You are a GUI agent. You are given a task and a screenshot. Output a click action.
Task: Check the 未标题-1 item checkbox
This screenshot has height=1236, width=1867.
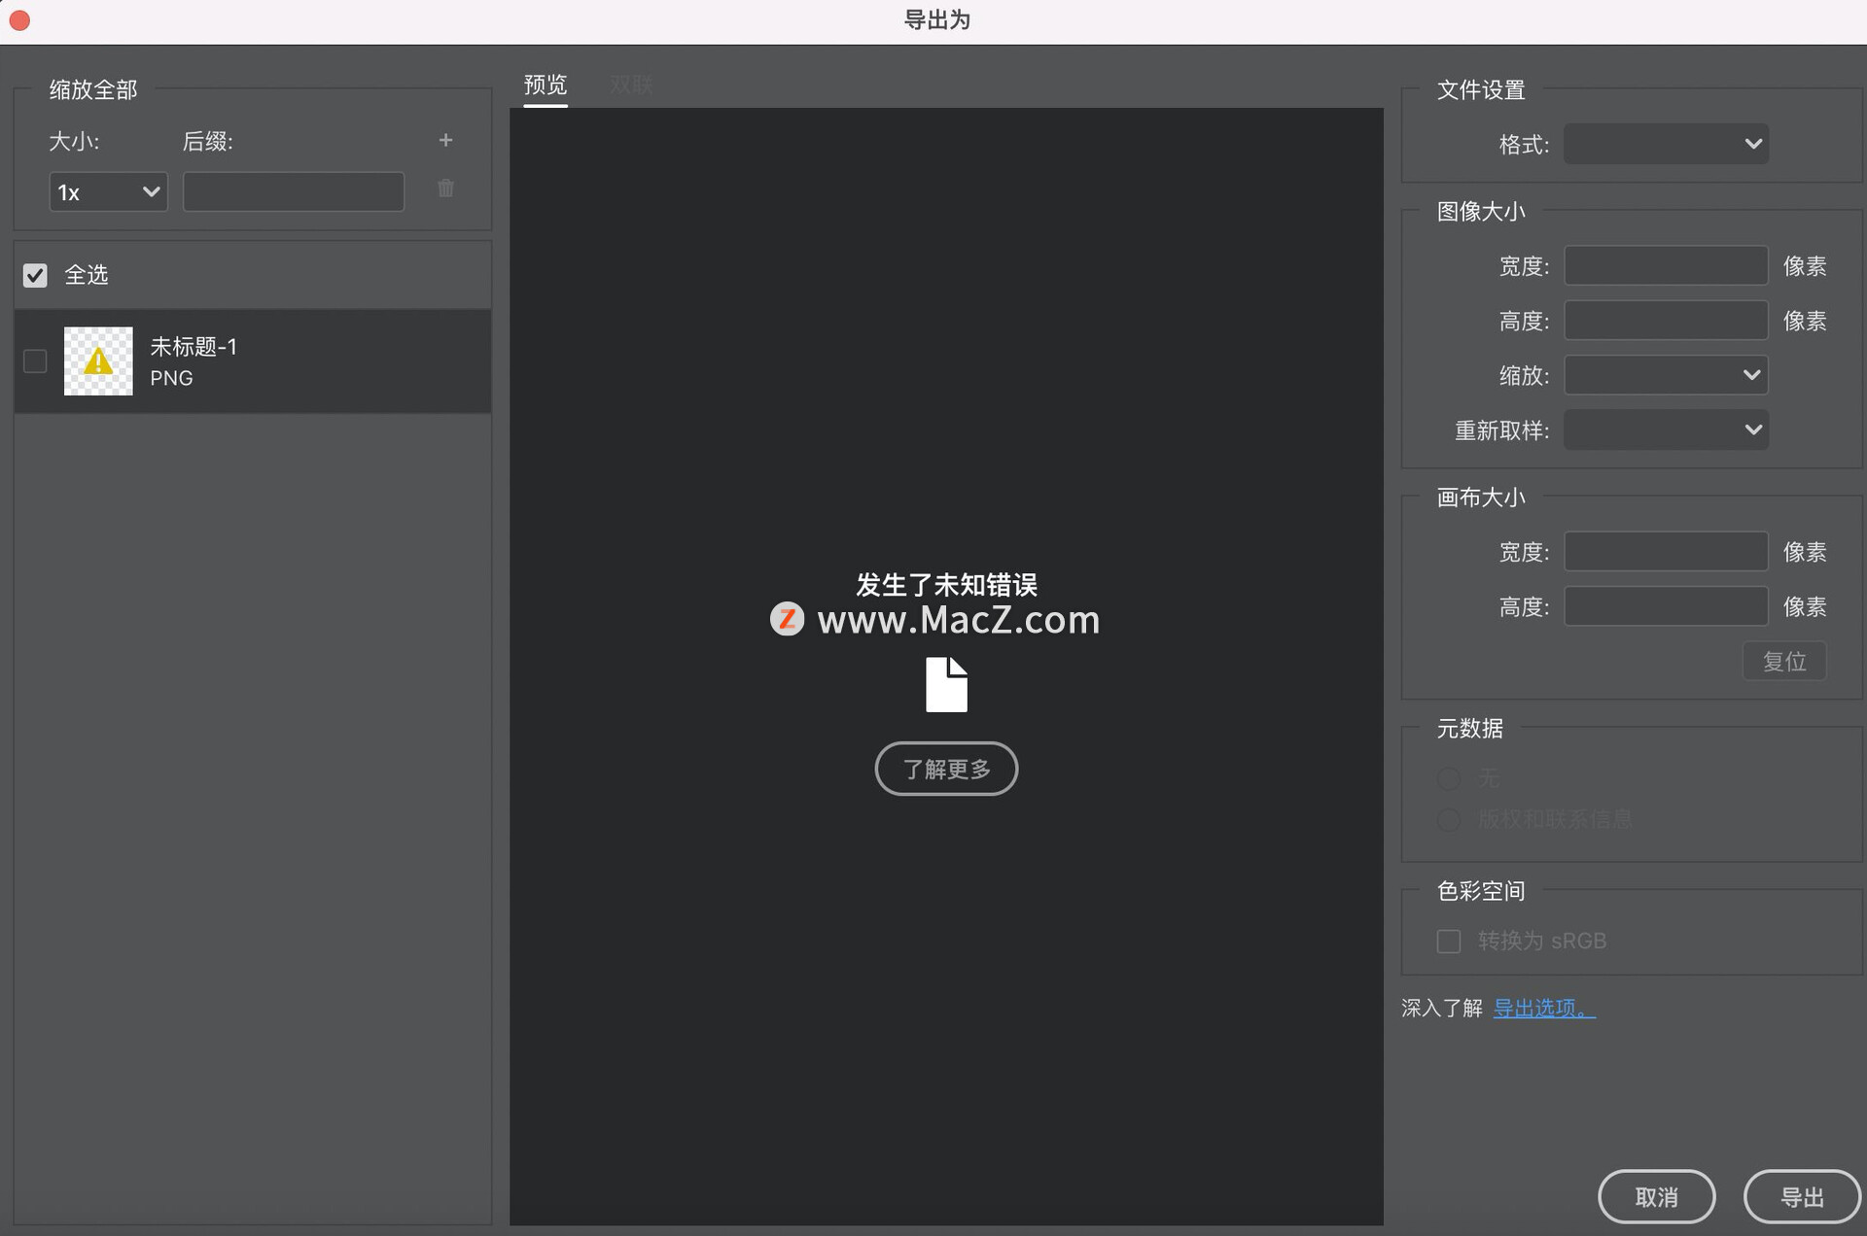(35, 361)
